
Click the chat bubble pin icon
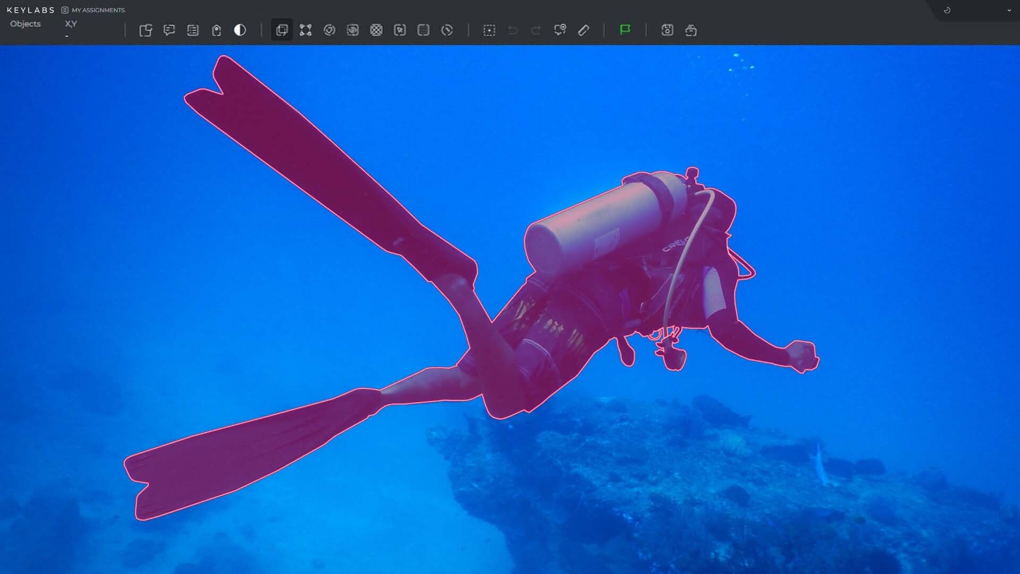559,30
